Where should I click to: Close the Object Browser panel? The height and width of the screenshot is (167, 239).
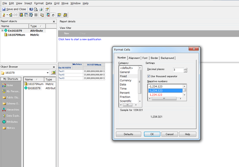click(54, 67)
